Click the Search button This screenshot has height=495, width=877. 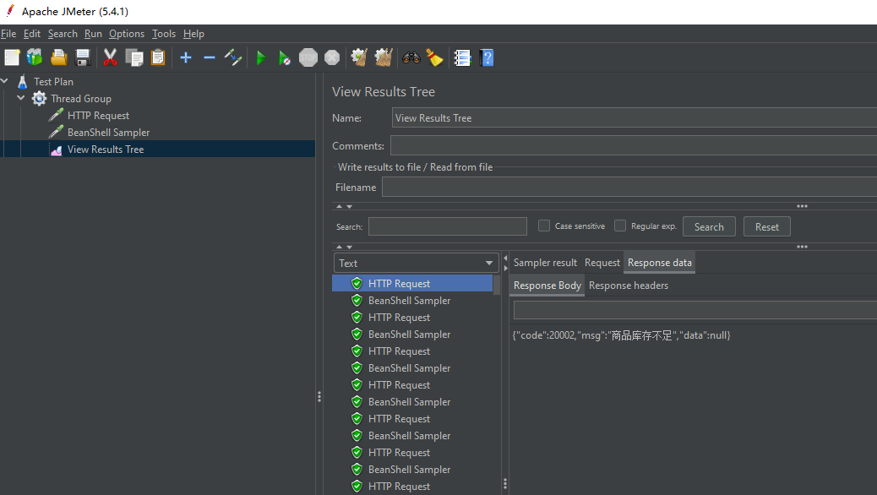tap(709, 226)
